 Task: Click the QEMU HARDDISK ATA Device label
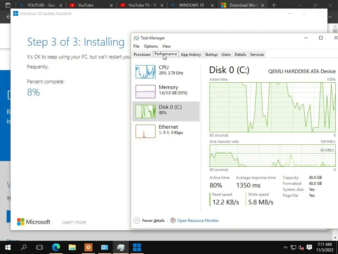[302, 71]
